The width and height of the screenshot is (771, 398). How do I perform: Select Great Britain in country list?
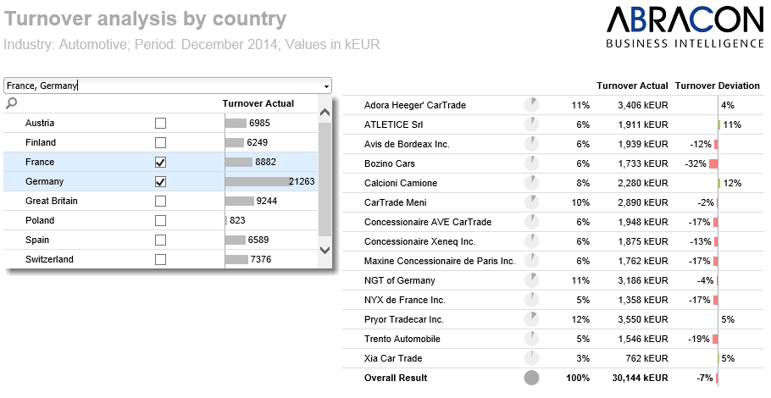click(52, 201)
